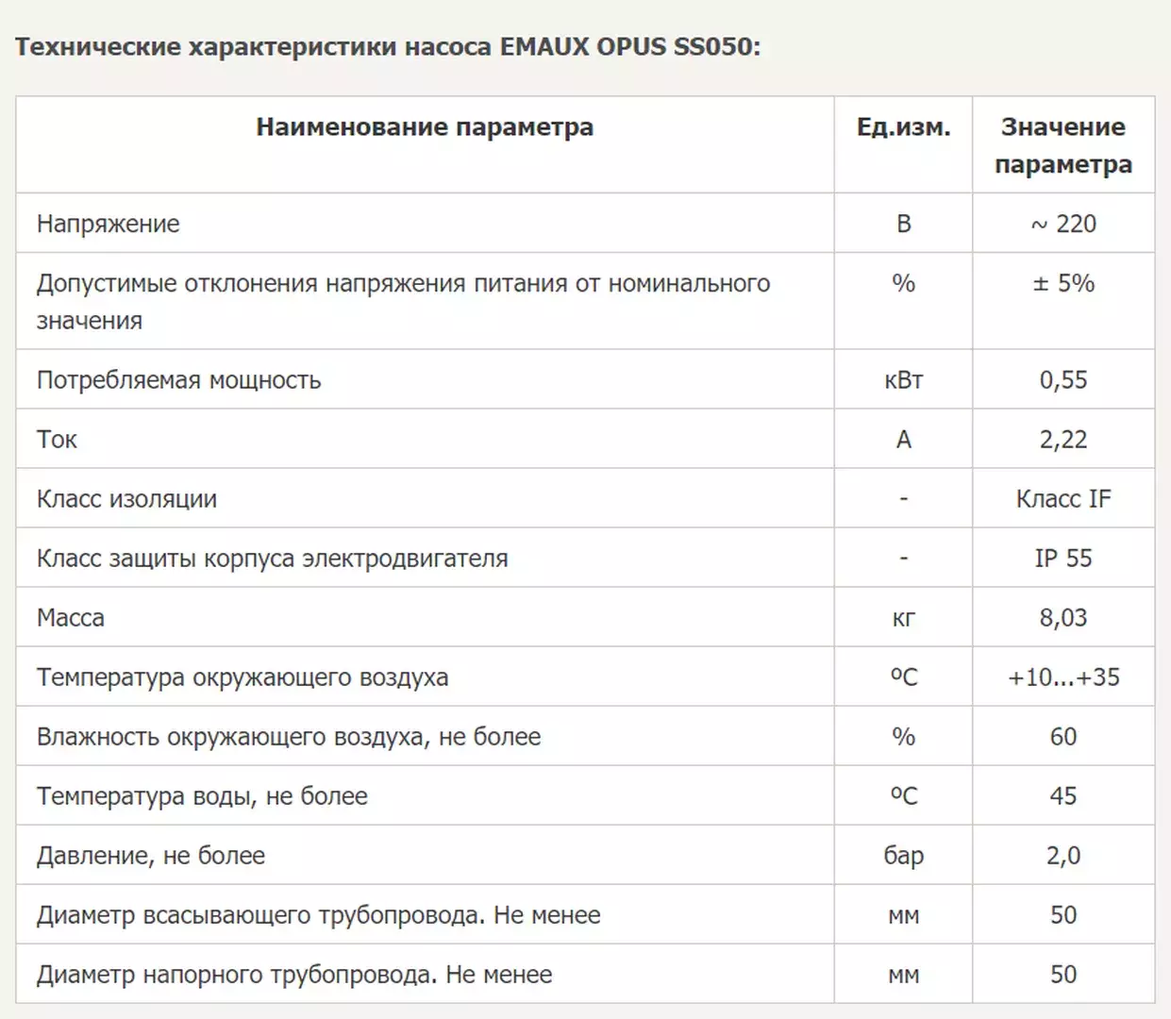Click the '0,55' power value

[x=1063, y=380]
